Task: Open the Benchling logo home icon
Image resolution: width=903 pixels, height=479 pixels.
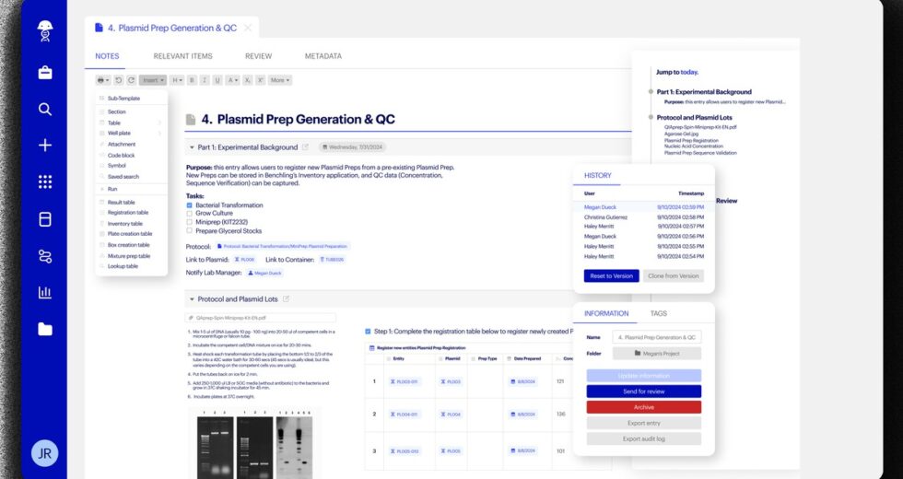Action: (45, 31)
